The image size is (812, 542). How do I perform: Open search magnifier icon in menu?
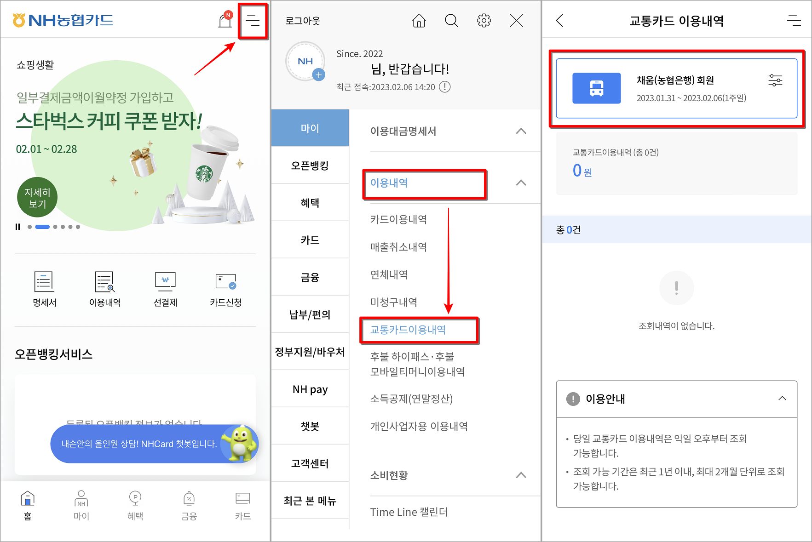click(451, 21)
